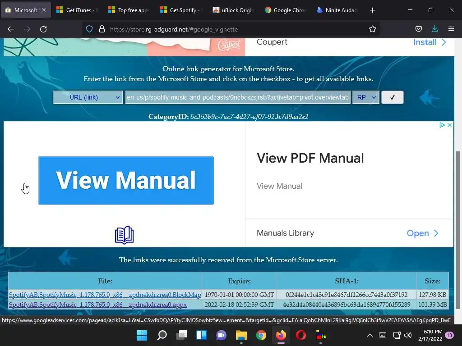The image size is (462, 346).
Task: Launch Opera from the taskbar
Action: tap(301, 335)
